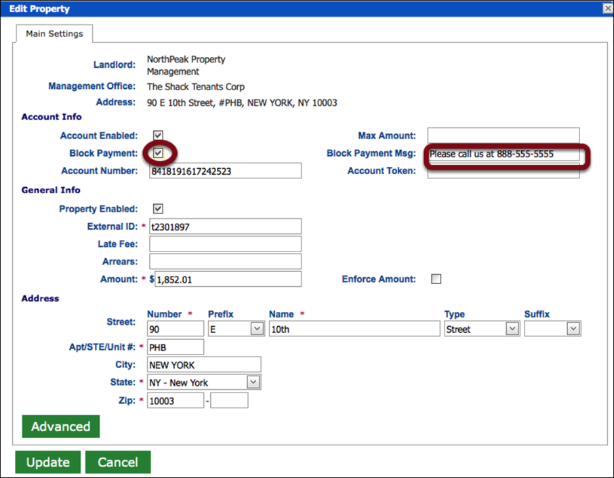The height and width of the screenshot is (478, 614).
Task: Switch to the Main Settings tab
Action: point(54,33)
